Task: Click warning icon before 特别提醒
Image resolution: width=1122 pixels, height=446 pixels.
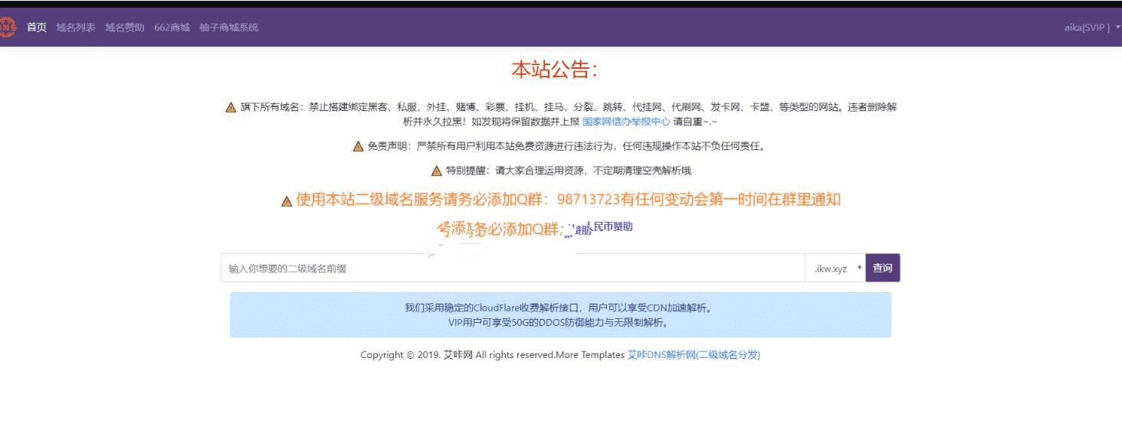Action: pyautogui.click(x=437, y=171)
